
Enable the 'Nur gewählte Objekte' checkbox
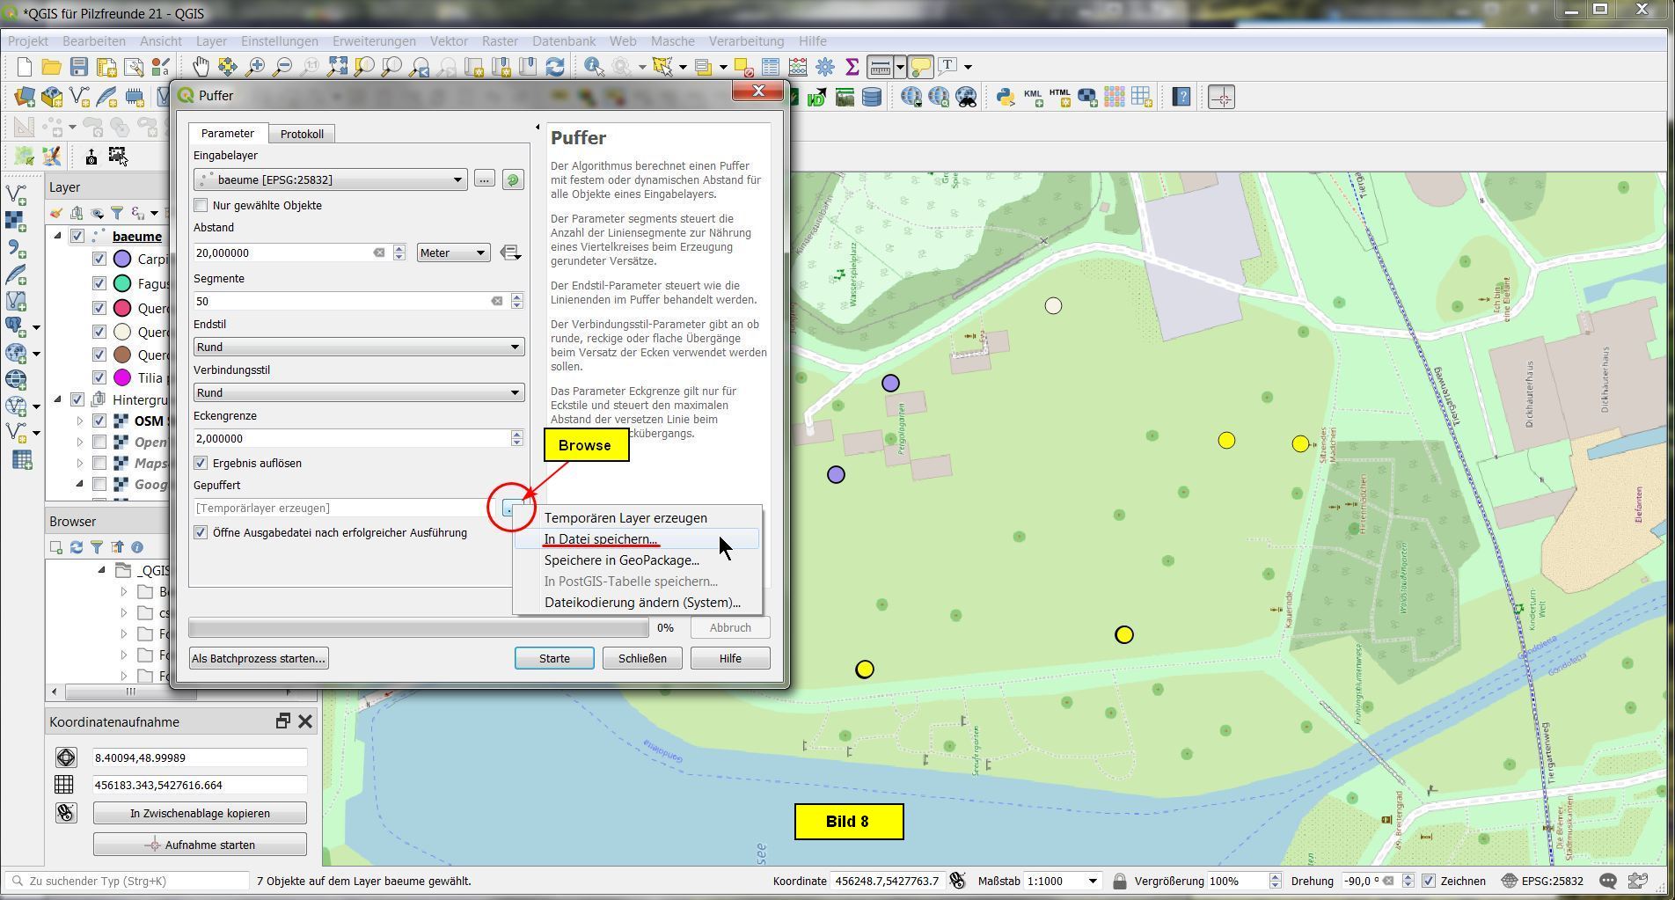201,206
